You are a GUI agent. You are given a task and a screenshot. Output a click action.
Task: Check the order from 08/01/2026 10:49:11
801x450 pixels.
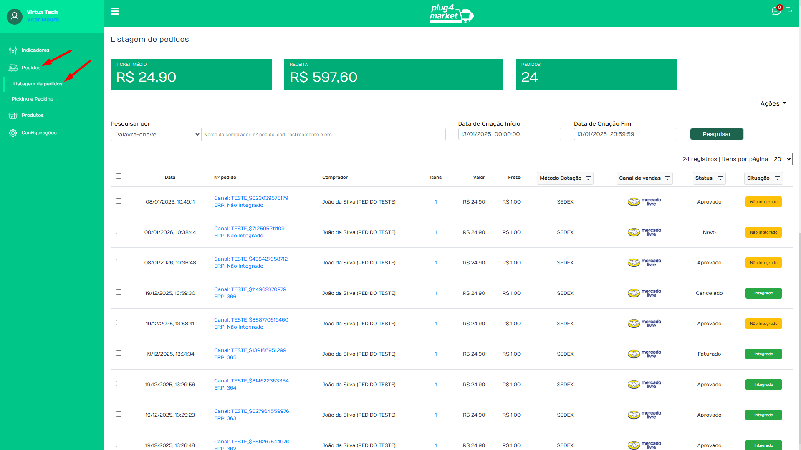119,201
